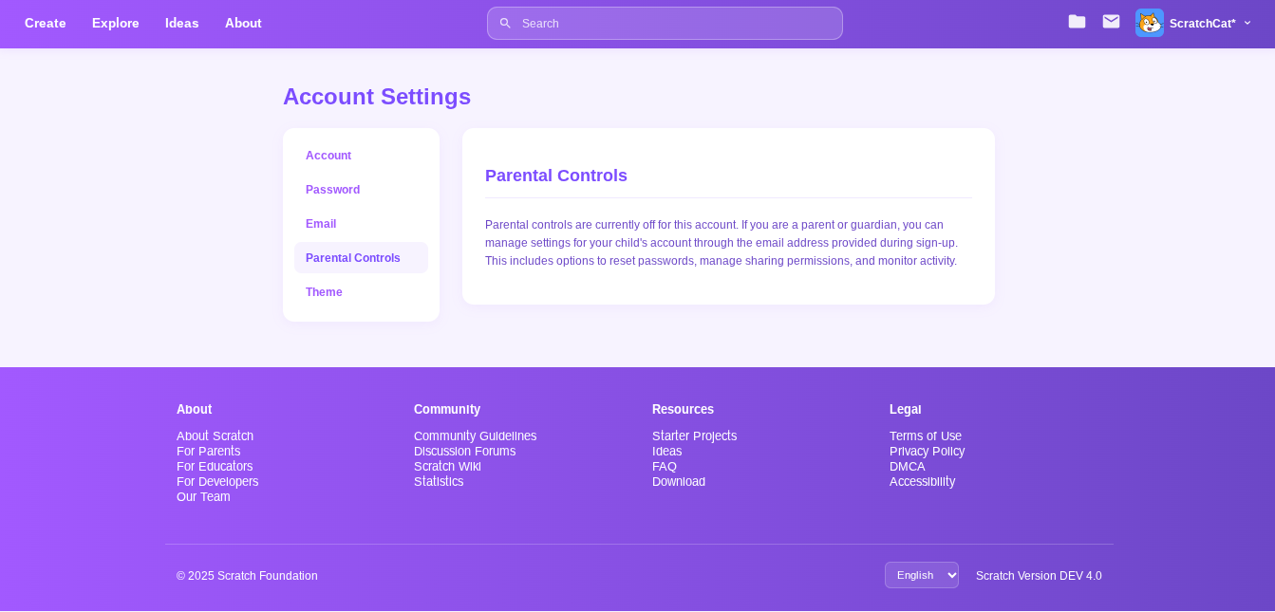Open My Stuff folder icon
This screenshot has height=612, width=1275.
(1077, 22)
